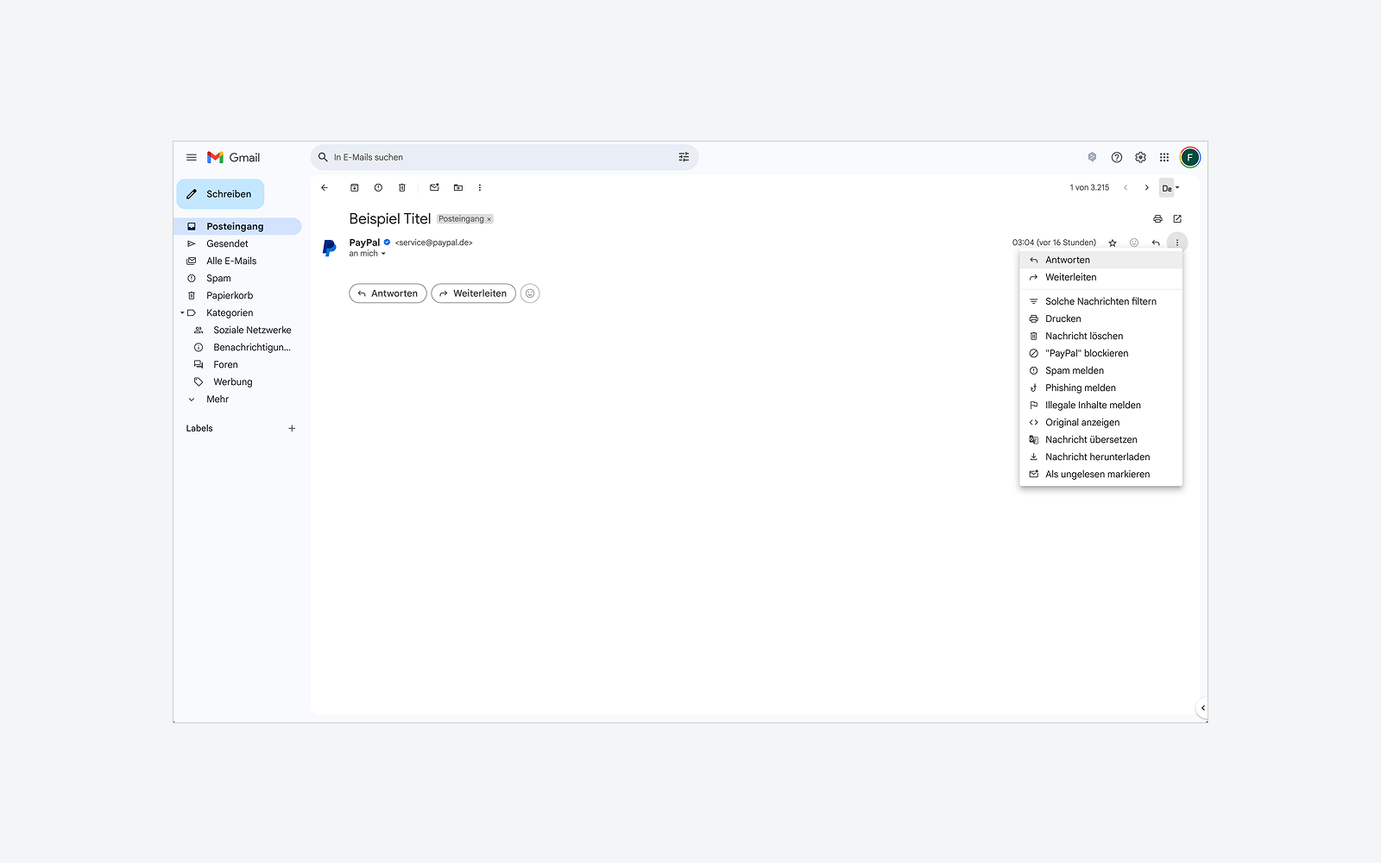The image size is (1381, 863).
Task: Choose Nachricht löschen from the menu
Action: point(1100,336)
